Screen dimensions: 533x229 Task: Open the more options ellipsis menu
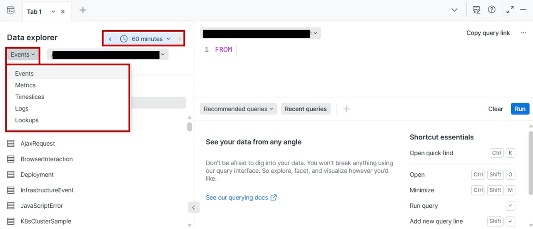coord(523,33)
